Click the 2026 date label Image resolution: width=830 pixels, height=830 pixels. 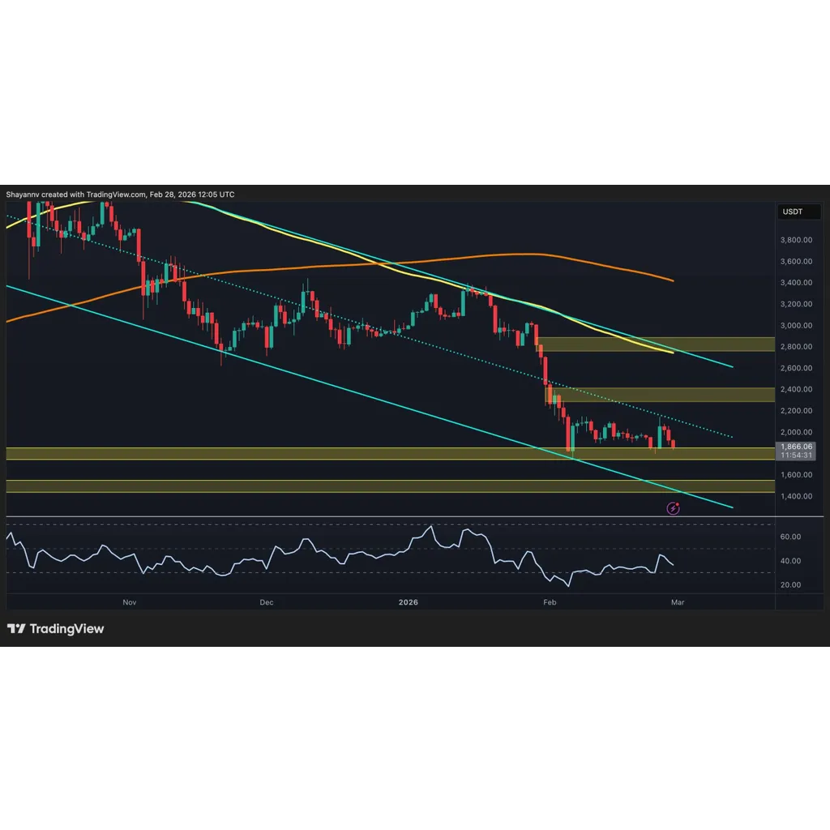(x=409, y=602)
